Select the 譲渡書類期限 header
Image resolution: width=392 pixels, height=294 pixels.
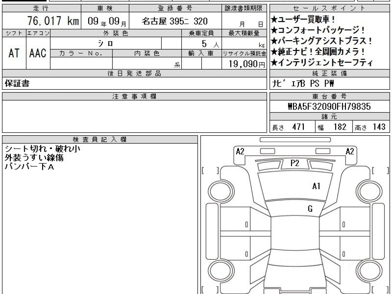coord(244,8)
